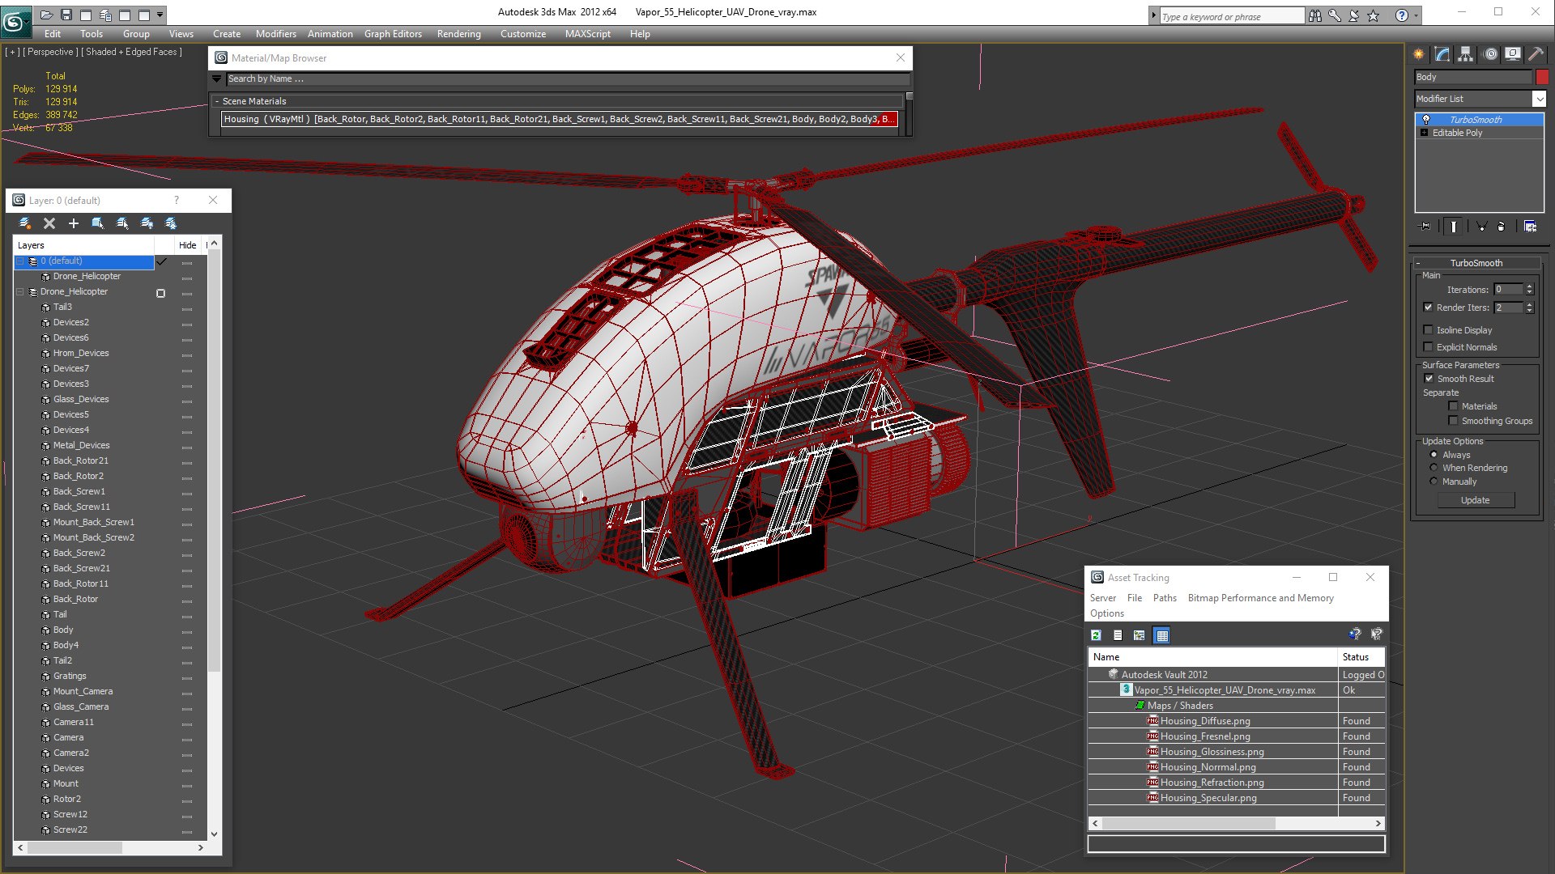This screenshot has height=874, width=1555.
Task: Click the Subscription Center key icon
Action: tap(1335, 15)
